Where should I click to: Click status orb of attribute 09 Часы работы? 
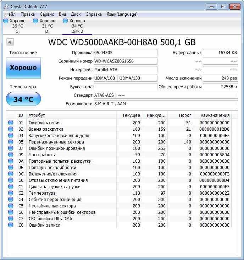coord(11,155)
